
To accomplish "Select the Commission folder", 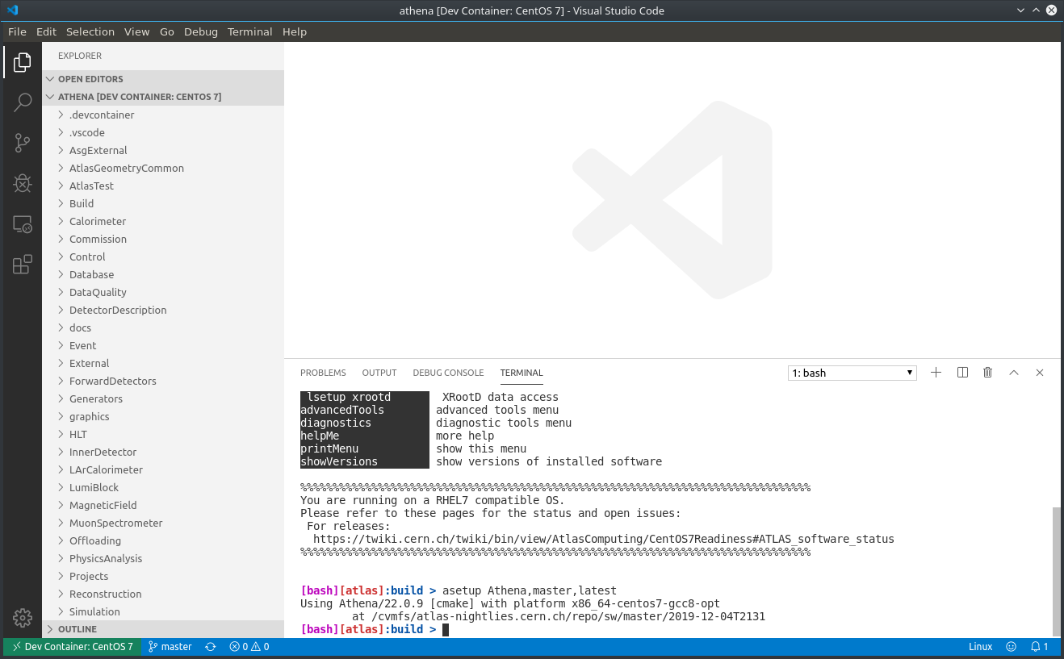I will [163, 239].
